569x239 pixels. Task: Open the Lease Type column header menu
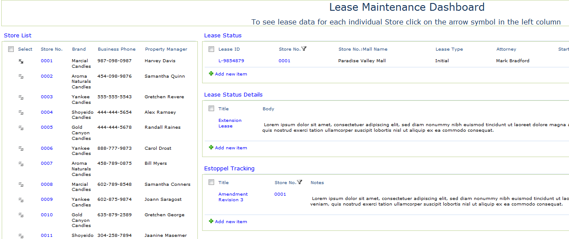tap(449, 49)
